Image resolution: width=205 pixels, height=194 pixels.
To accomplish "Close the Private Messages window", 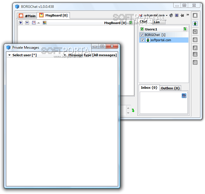I will pyautogui.click(x=112, y=46).
